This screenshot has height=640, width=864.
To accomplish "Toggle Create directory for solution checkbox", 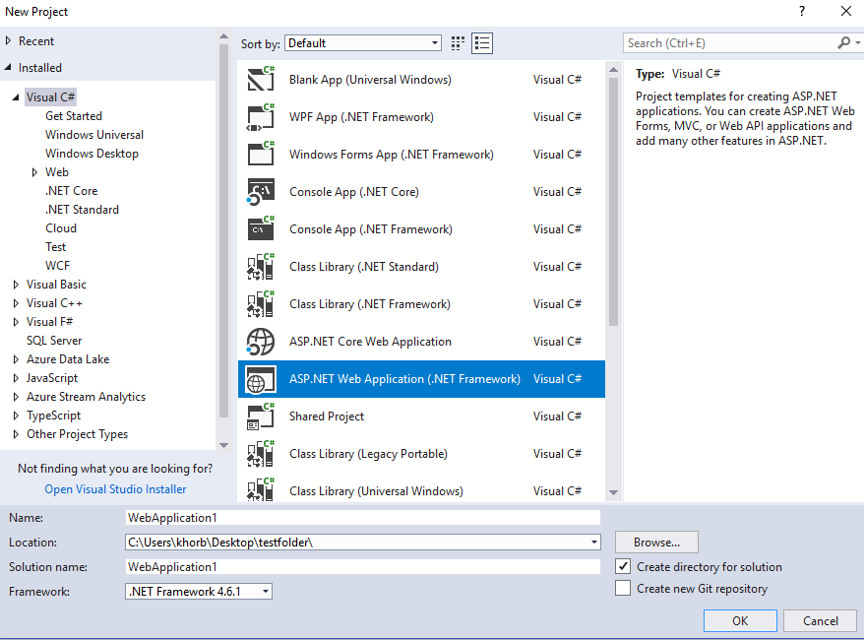I will click(623, 567).
